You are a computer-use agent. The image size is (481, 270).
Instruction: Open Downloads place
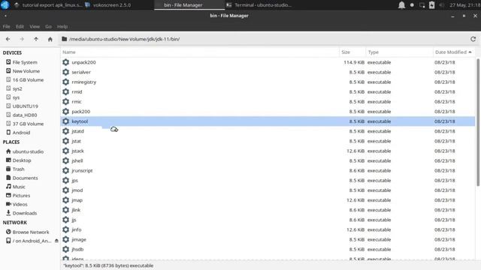click(25, 213)
